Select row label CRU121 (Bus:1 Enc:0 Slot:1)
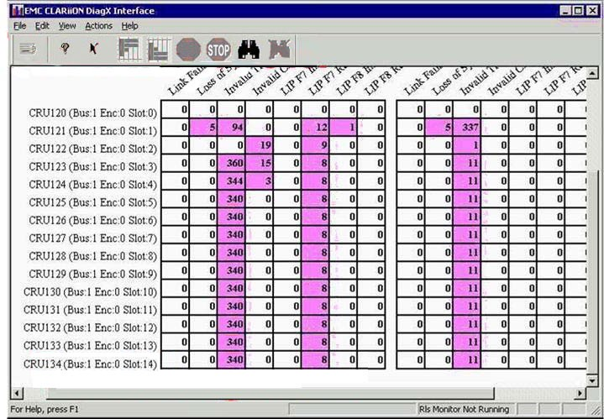The height and width of the screenshot is (419, 604). pyautogui.click(x=93, y=131)
